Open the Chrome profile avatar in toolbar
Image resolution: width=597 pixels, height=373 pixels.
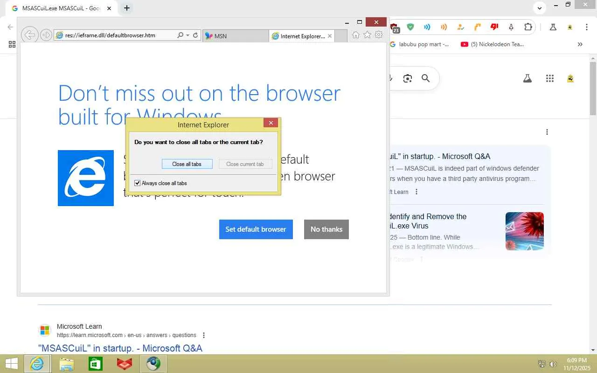click(570, 27)
